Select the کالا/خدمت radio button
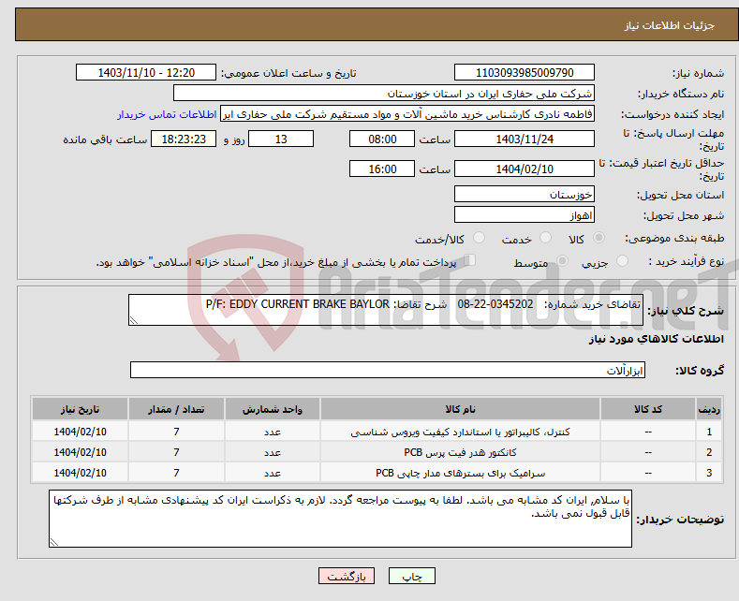The width and height of the screenshot is (739, 601). (479, 238)
